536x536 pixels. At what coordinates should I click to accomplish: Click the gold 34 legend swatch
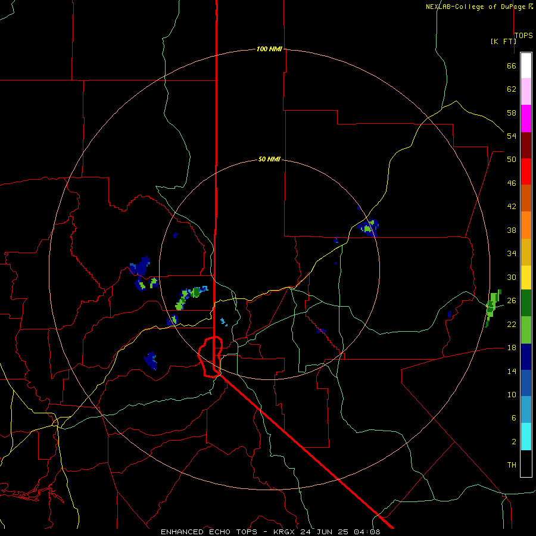[526, 252]
